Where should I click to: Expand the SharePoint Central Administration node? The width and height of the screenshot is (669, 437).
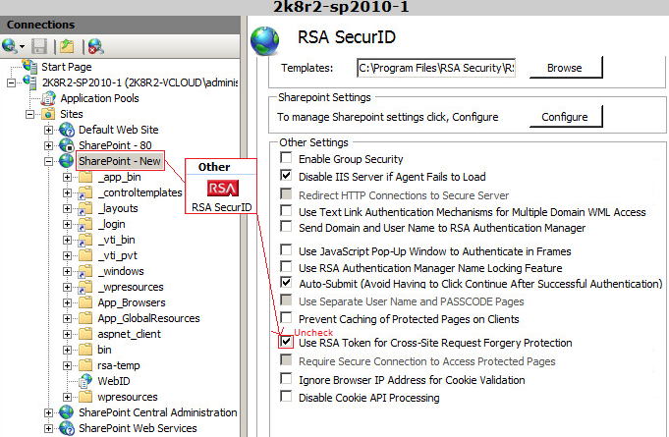click(x=49, y=412)
